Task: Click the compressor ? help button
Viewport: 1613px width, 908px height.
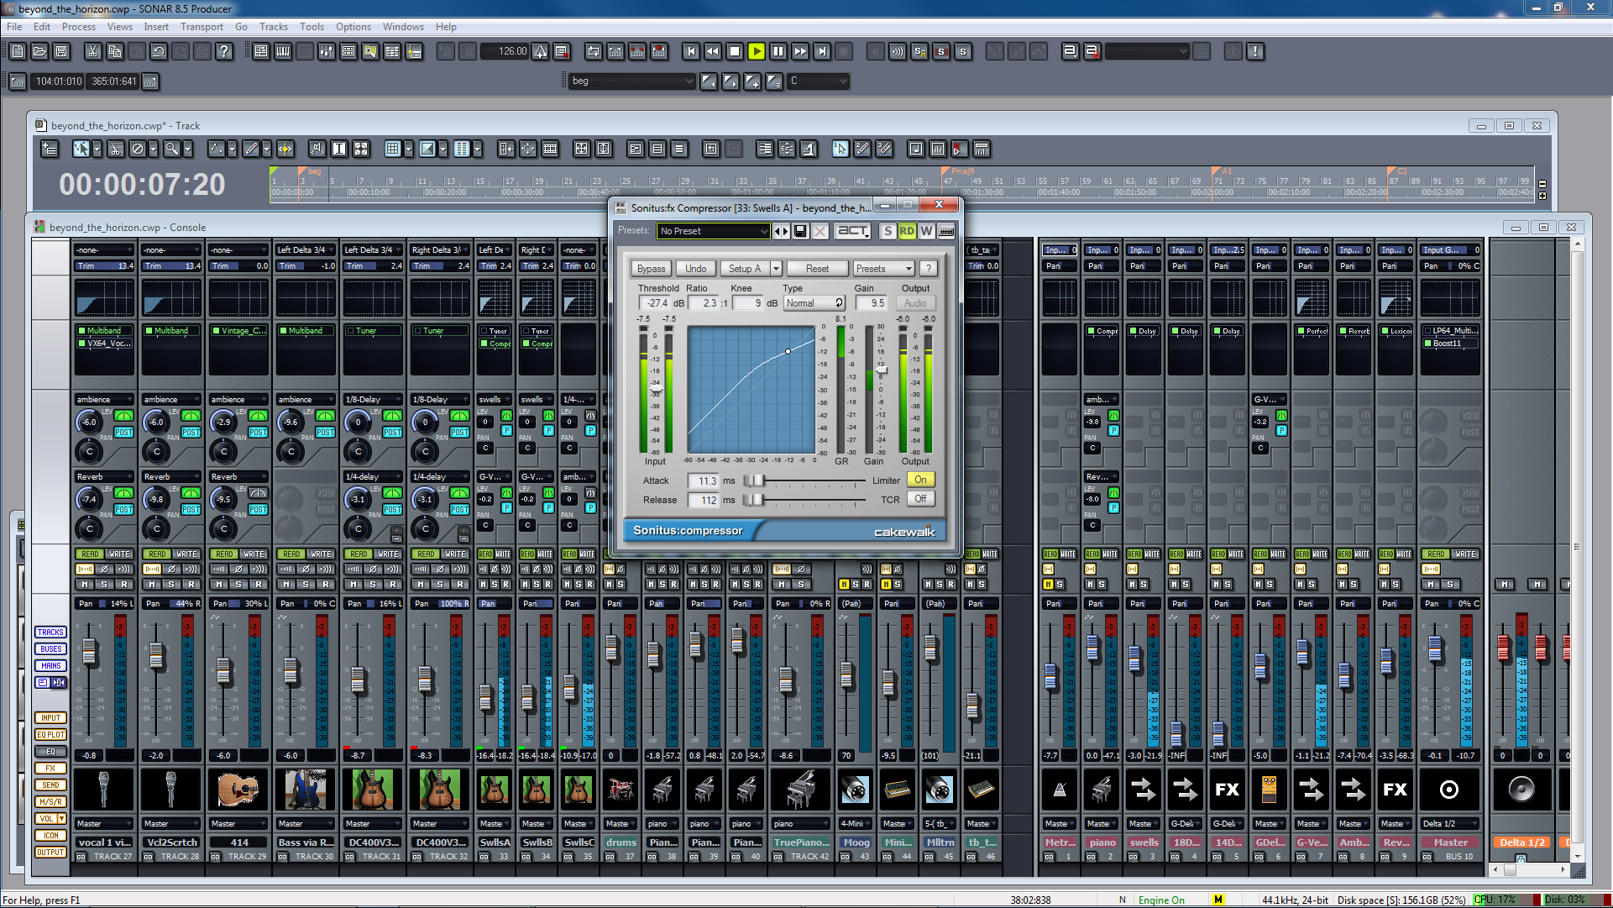Action: pos(928,269)
